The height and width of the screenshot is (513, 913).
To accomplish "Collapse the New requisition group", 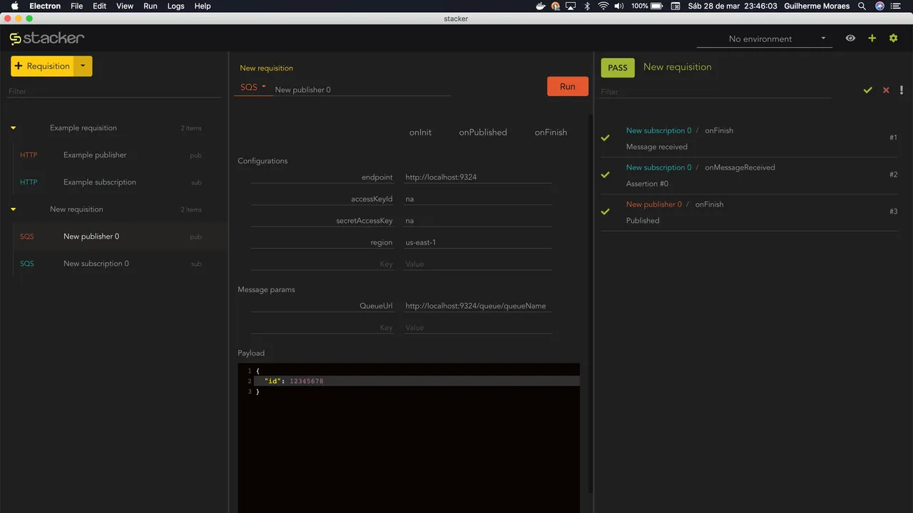I will (x=13, y=209).
